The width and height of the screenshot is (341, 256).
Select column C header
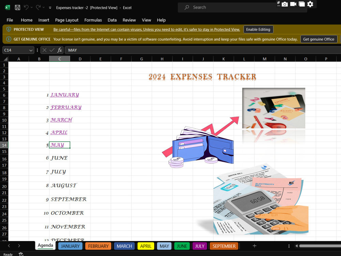point(60,59)
